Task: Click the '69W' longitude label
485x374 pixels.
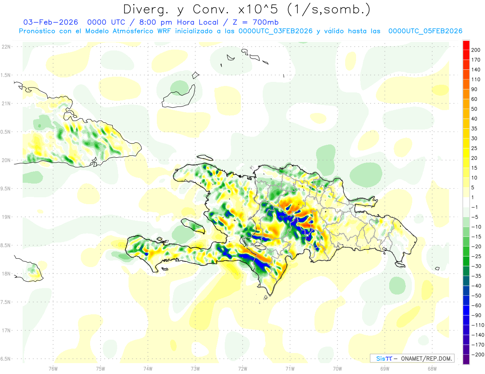Action: [385, 369]
